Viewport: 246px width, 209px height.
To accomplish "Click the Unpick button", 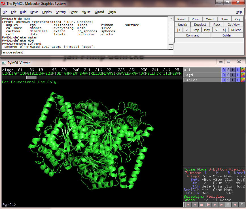I will point(183,25).
